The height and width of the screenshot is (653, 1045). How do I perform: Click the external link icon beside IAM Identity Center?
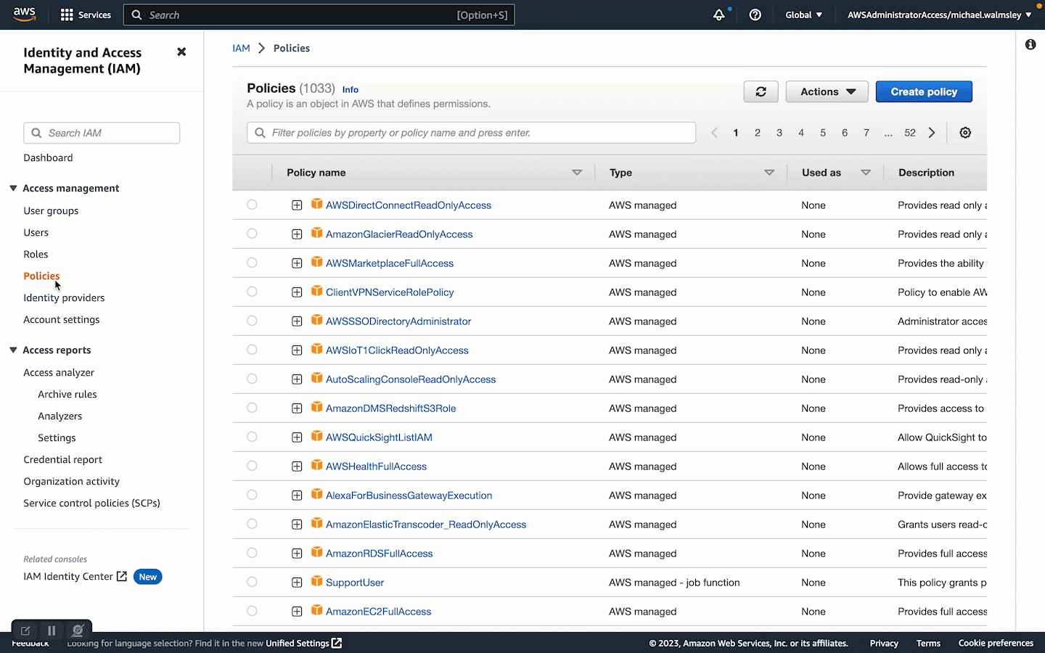pyautogui.click(x=122, y=576)
